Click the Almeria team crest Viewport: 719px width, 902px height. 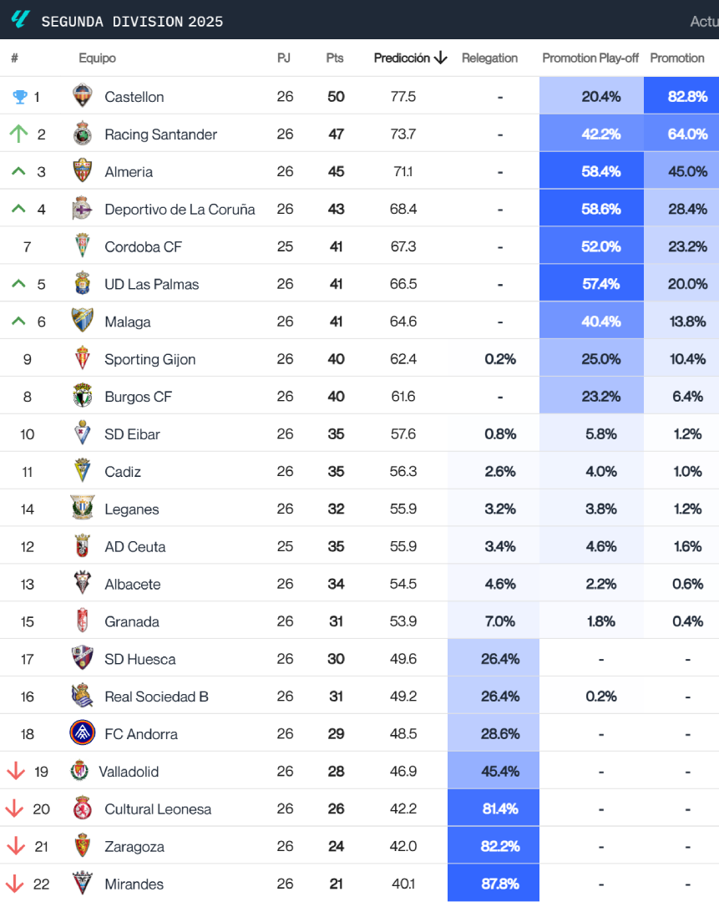point(81,171)
